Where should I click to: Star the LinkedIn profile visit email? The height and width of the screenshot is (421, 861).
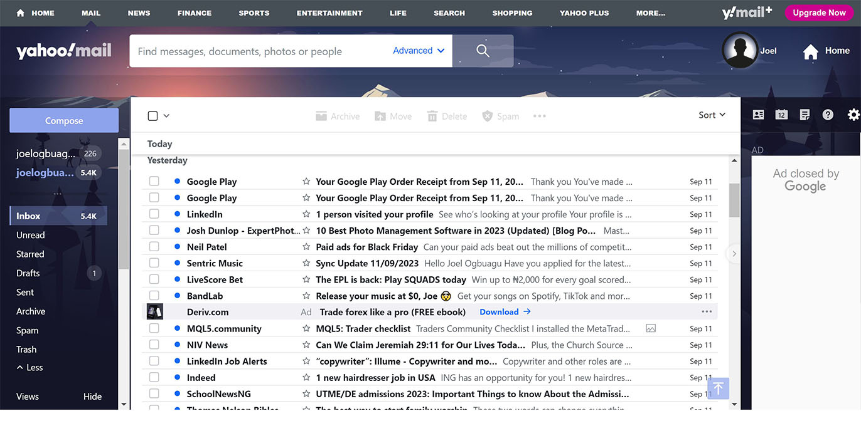(306, 214)
